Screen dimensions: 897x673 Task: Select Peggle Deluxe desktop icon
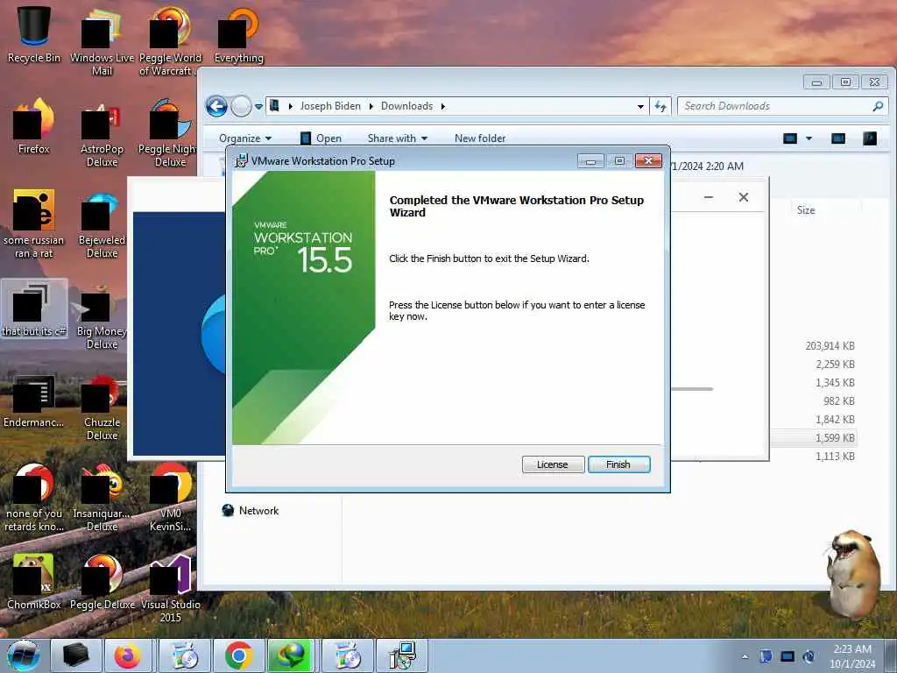(x=102, y=582)
